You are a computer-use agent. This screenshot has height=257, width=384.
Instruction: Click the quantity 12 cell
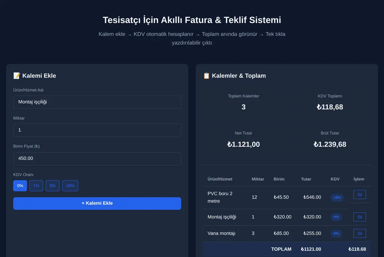(x=254, y=197)
